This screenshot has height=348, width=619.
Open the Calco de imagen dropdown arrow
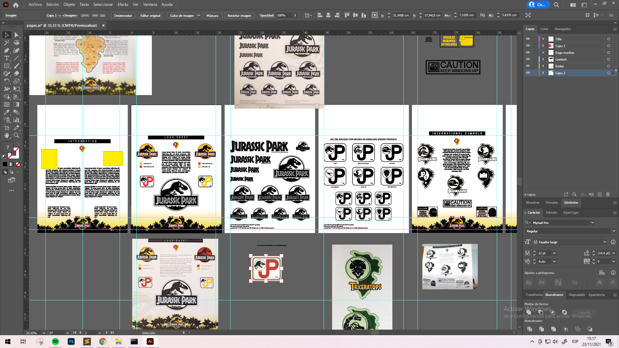pyautogui.click(x=199, y=15)
